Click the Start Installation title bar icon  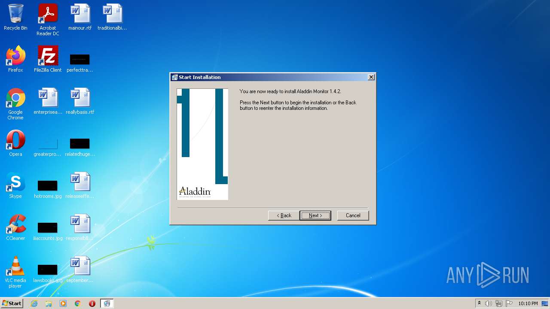[174, 77]
